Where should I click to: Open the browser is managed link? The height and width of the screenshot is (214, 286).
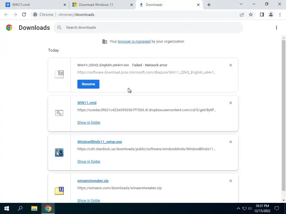click(x=134, y=42)
